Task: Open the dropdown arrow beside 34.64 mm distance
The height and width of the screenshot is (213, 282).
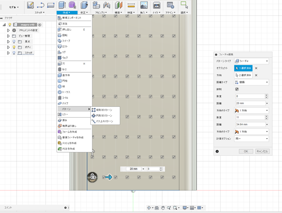Action: click(x=267, y=125)
